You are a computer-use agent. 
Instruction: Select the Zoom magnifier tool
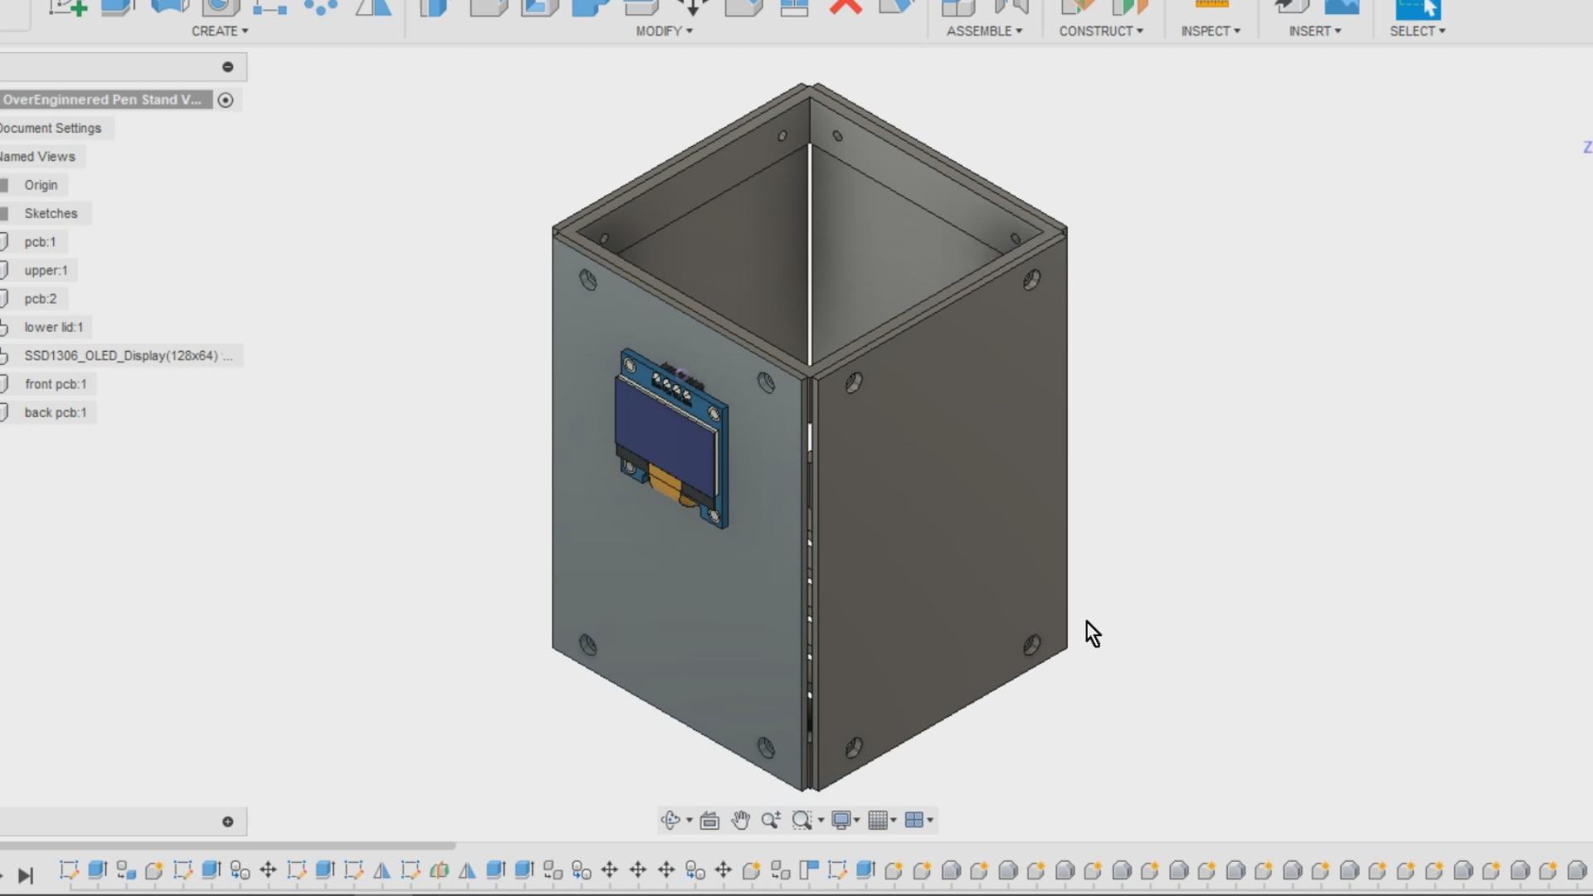pos(770,821)
